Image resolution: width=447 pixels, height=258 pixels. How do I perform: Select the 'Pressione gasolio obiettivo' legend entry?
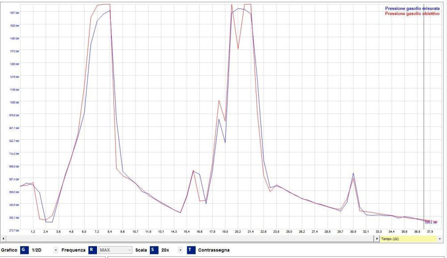[412, 14]
